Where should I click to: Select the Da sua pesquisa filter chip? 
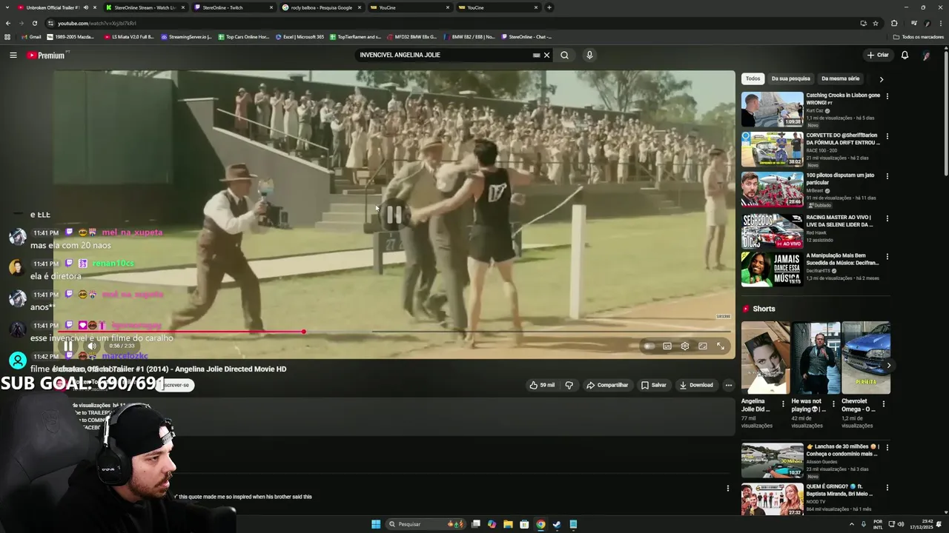(x=790, y=78)
